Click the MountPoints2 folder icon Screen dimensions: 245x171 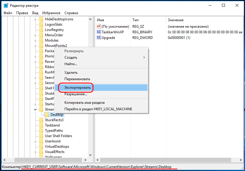point(41,46)
